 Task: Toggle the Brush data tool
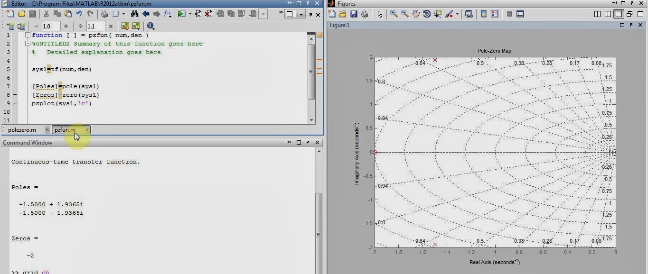449,14
